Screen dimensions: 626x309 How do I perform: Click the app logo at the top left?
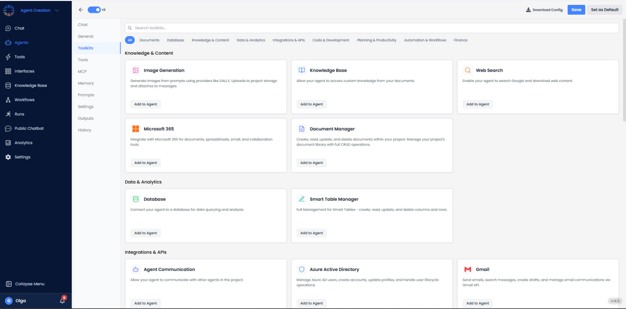[9, 10]
